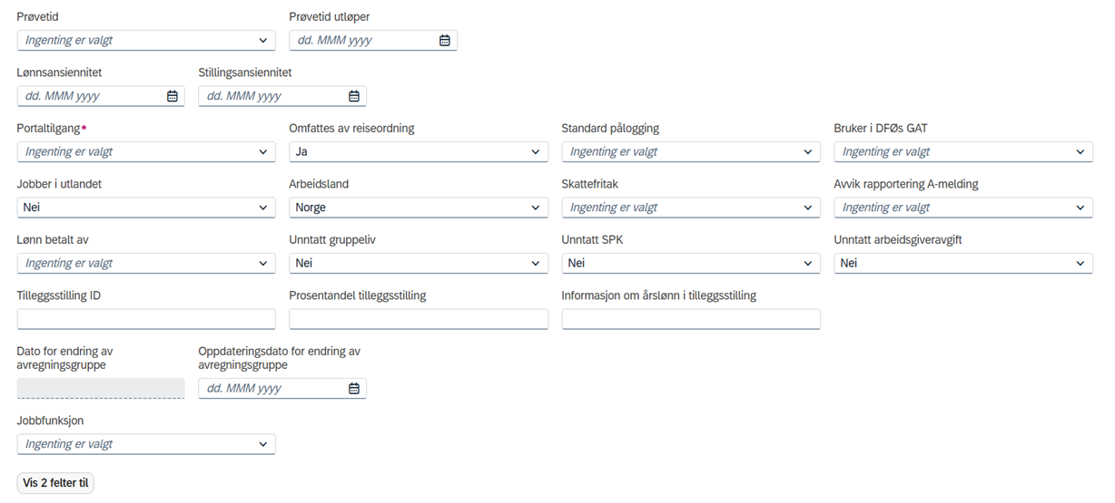Viewport: 1115px width, 503px height.
Task: Open the Portaltilgang dropdown
Action: pos(146,151)
